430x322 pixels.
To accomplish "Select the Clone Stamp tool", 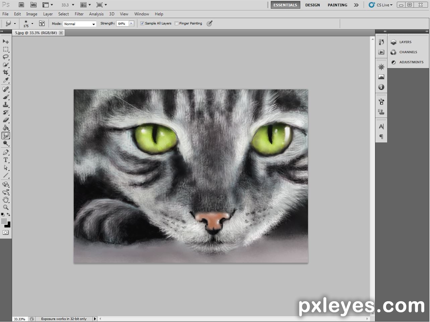I will tap(6, 105).
